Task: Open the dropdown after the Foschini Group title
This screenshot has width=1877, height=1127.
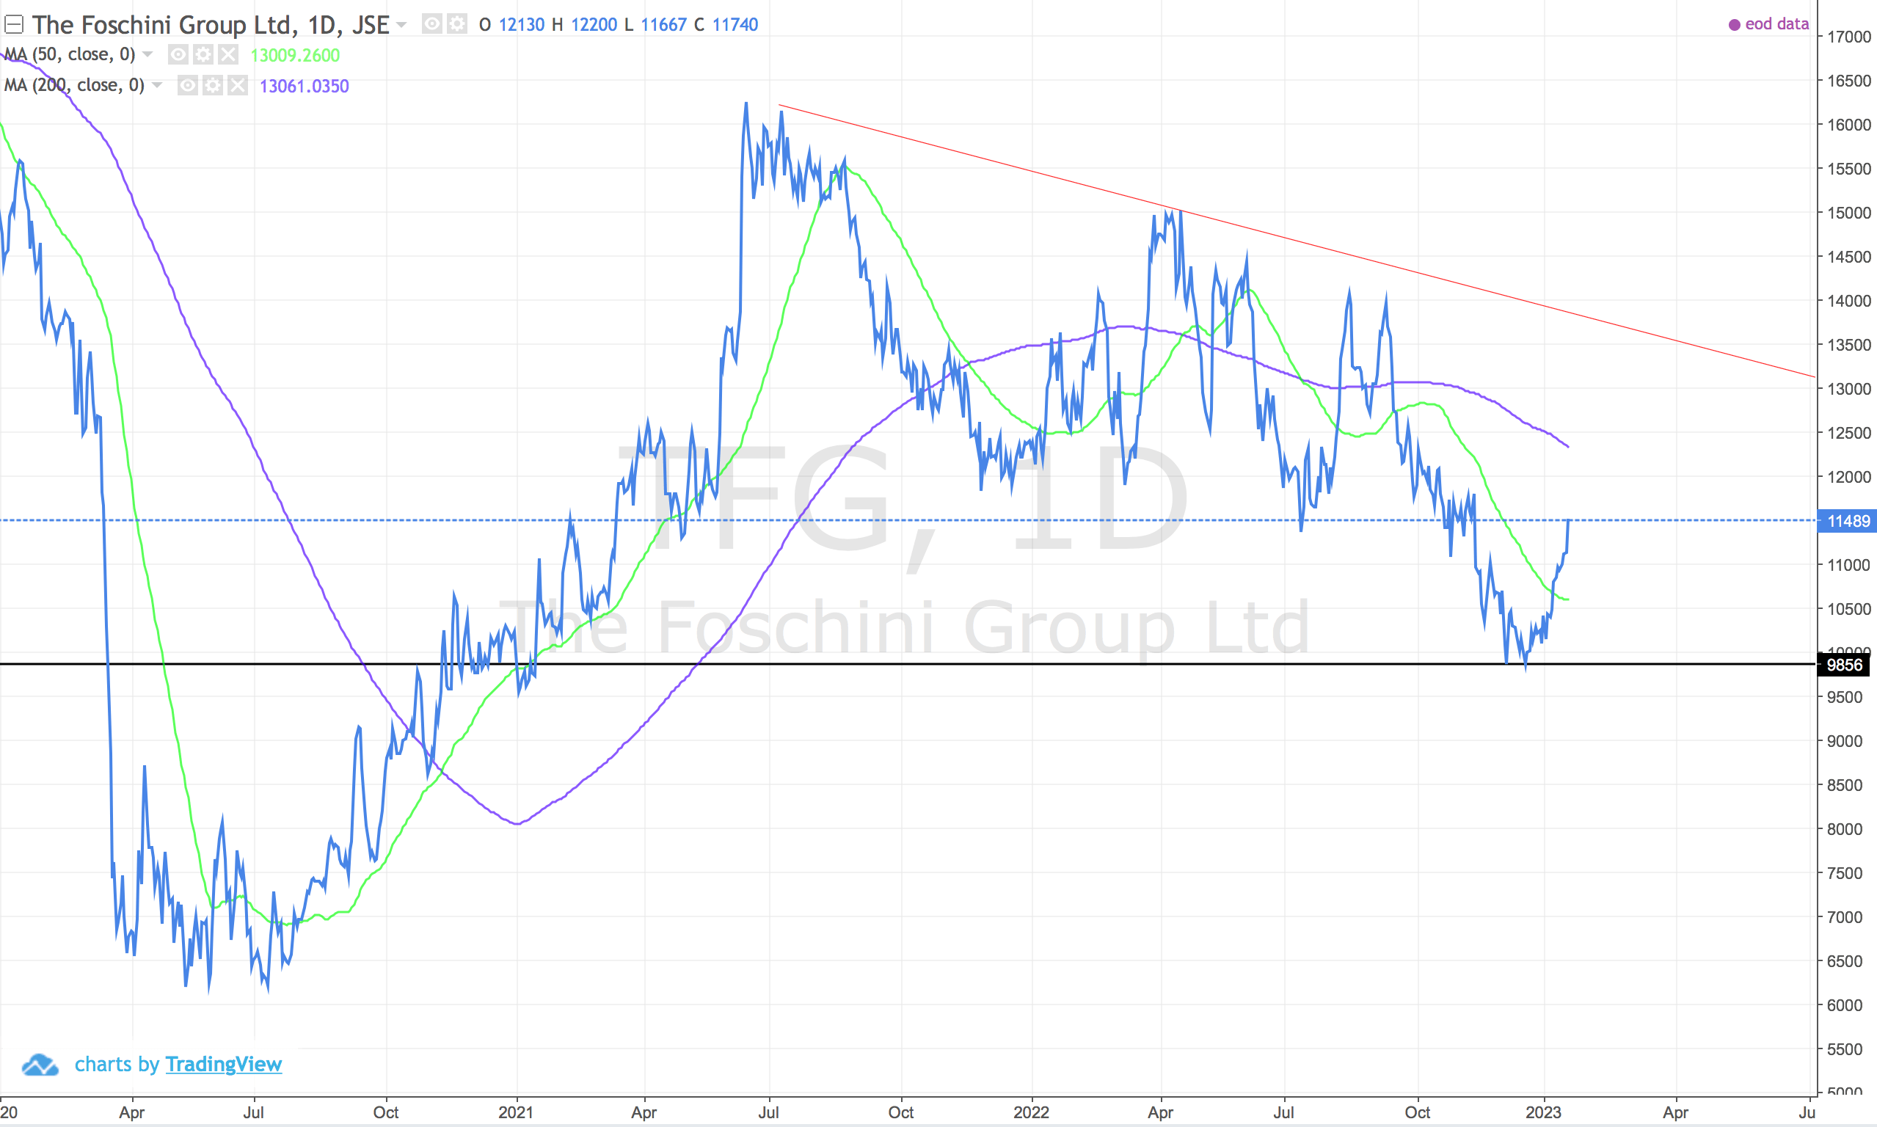Action: pos(401,25)
